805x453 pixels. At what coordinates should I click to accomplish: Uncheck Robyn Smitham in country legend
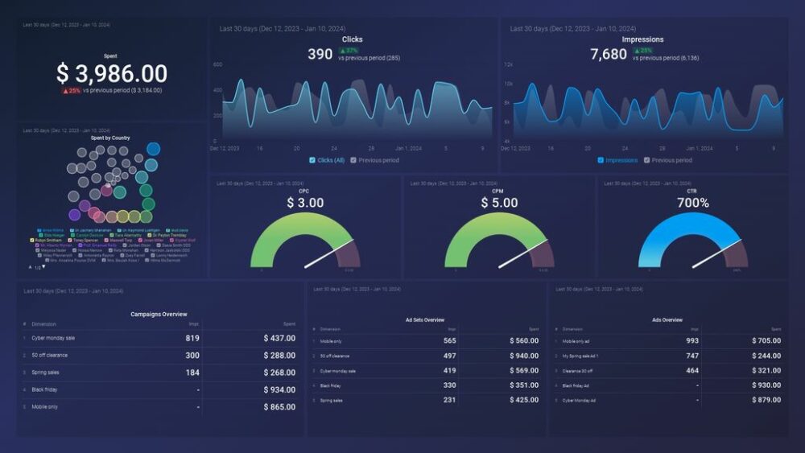(32, 240)
